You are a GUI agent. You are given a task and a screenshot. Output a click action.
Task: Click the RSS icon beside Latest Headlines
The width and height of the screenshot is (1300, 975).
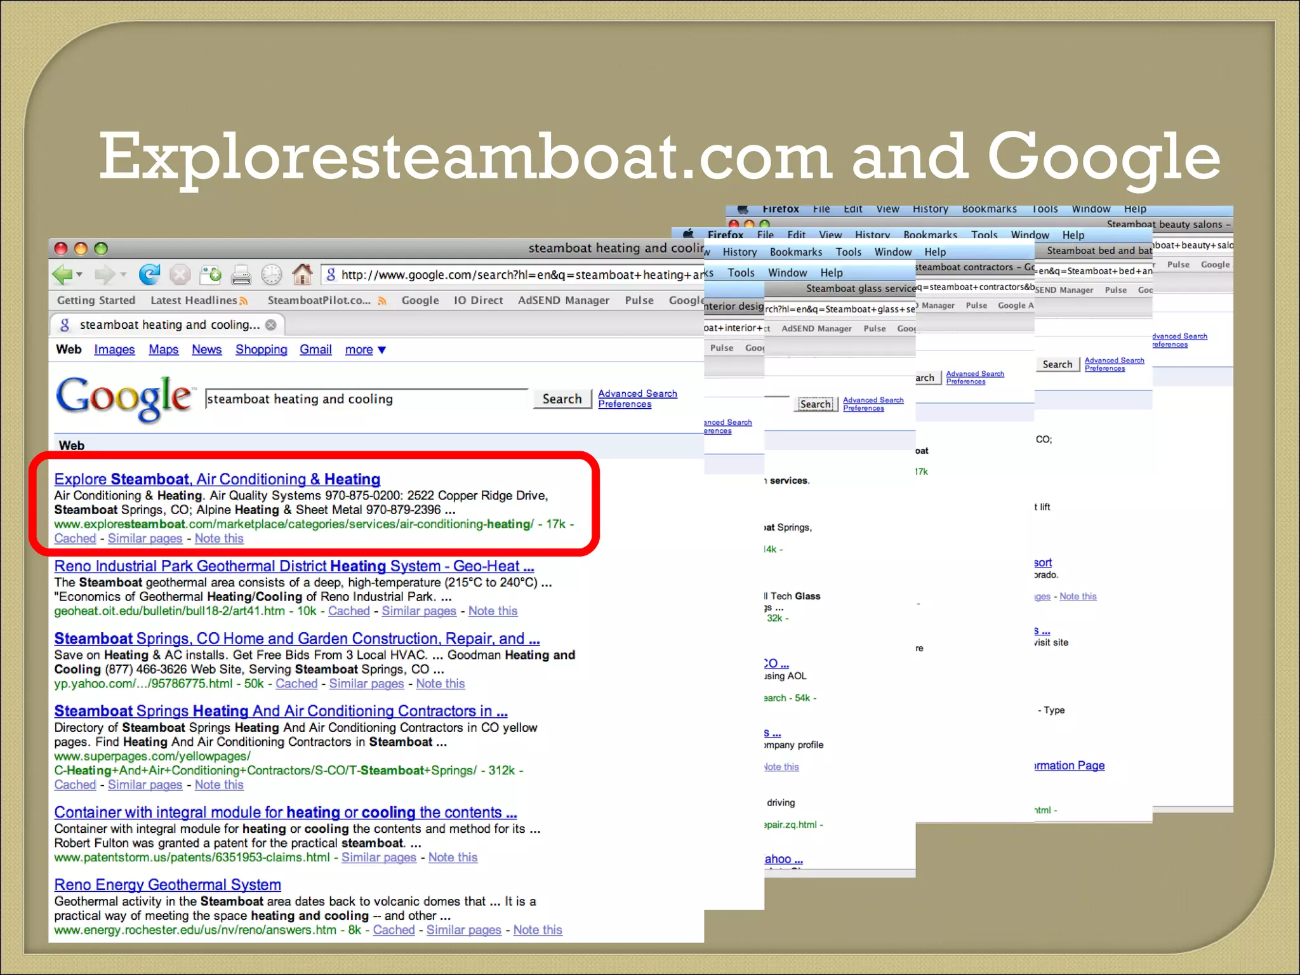244,301
